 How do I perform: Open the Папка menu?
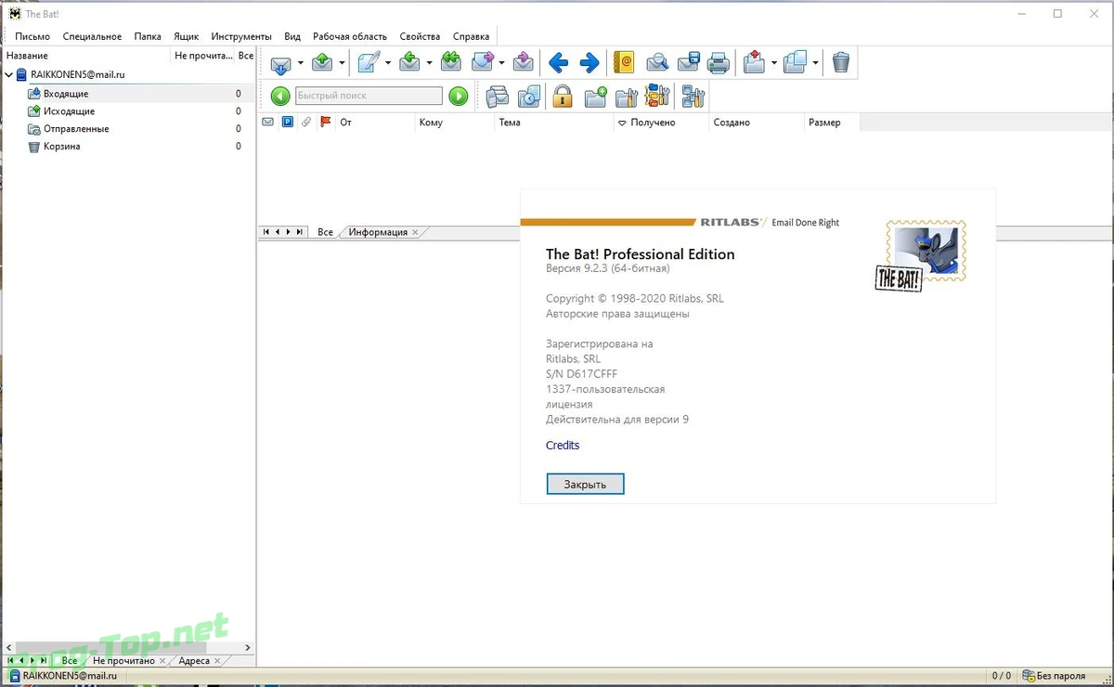(148, 36)
